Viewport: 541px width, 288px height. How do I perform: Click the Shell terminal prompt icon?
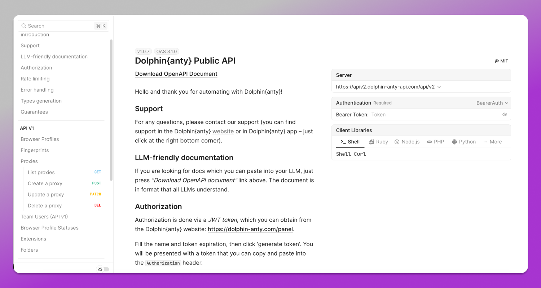pyautogui.click(x=343, y=142)
